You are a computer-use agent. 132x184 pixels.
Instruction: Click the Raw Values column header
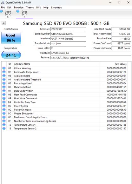114,64
